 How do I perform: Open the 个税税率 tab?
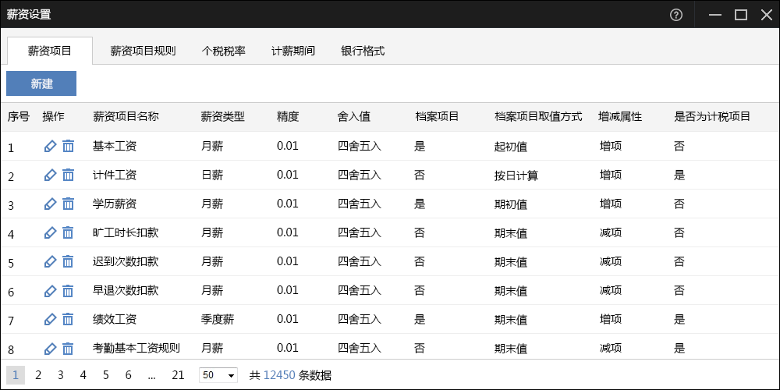[223, 51]
